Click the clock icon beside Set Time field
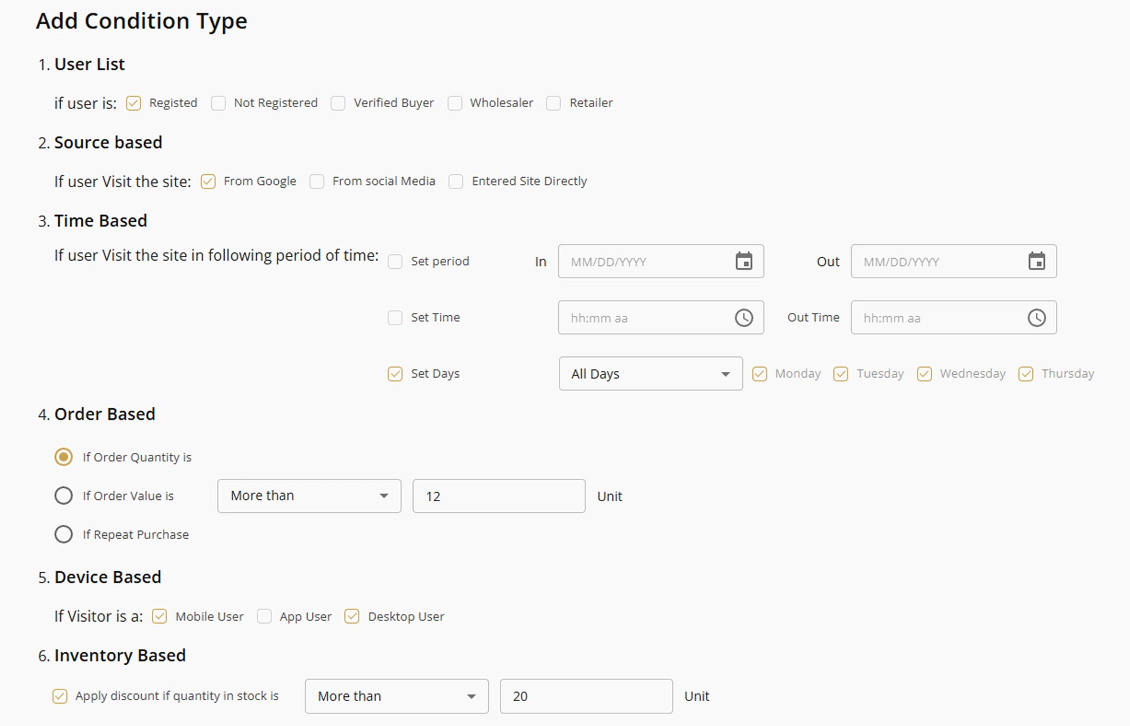 point(744,317)
